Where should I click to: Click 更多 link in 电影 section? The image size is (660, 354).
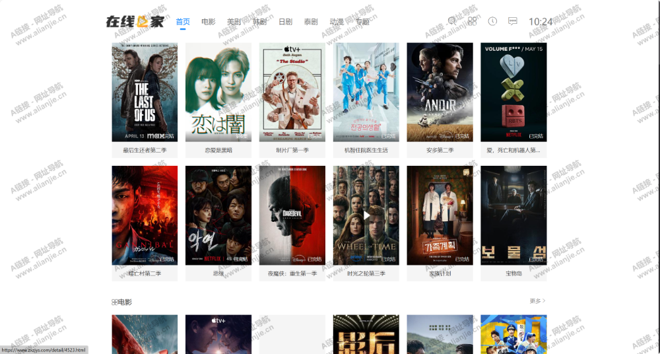point(537,301)
